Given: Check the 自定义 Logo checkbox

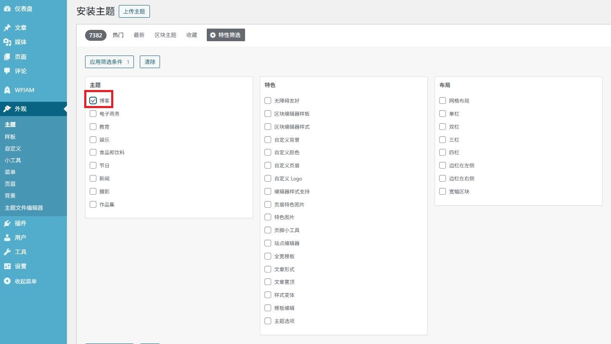Looking at the screenshot, I should [x=268, y=179].
